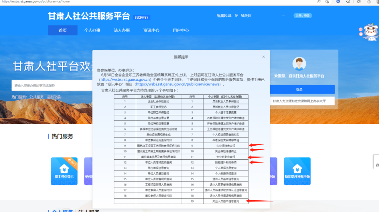
Task: Click the blue 登录 button
Action: (299, 90)
